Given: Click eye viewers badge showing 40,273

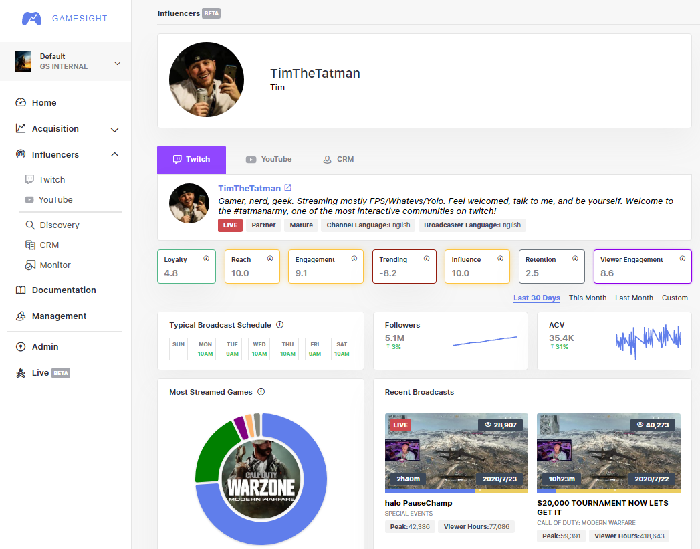Looking at the screenshot, I should click(653, 425).
